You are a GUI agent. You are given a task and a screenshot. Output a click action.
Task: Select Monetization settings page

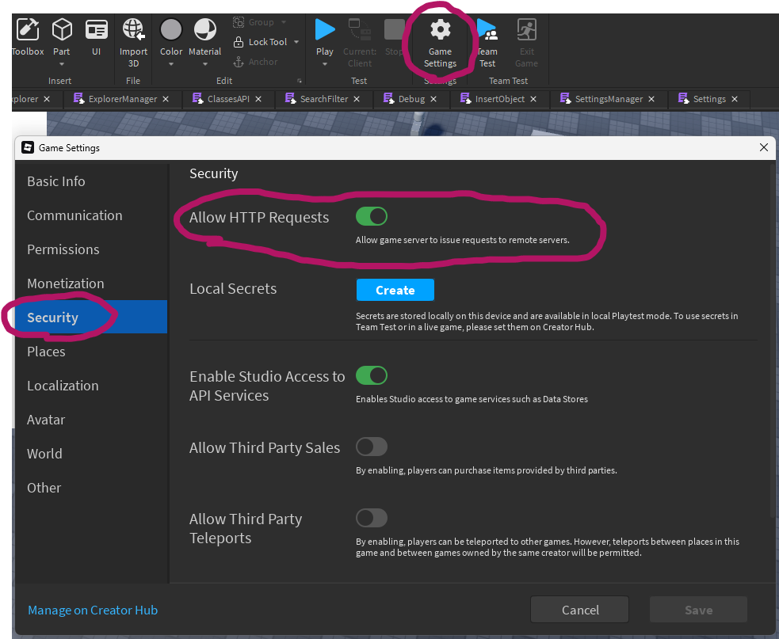tap(91, 283)
